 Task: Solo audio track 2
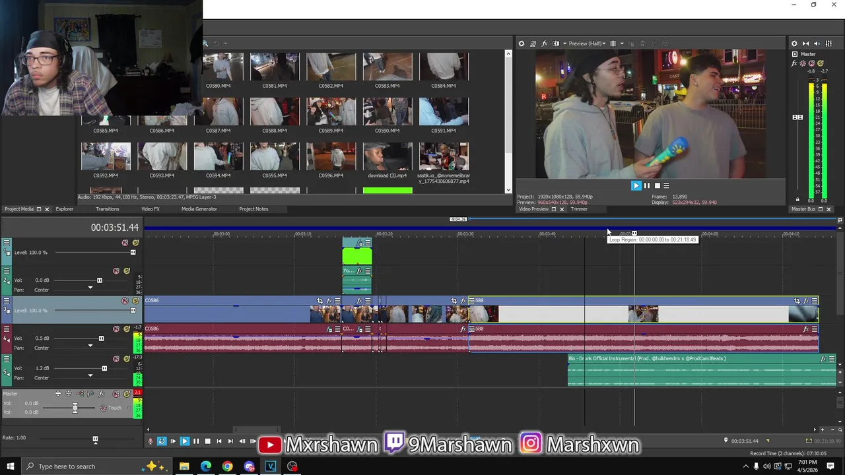click(127, 270)
